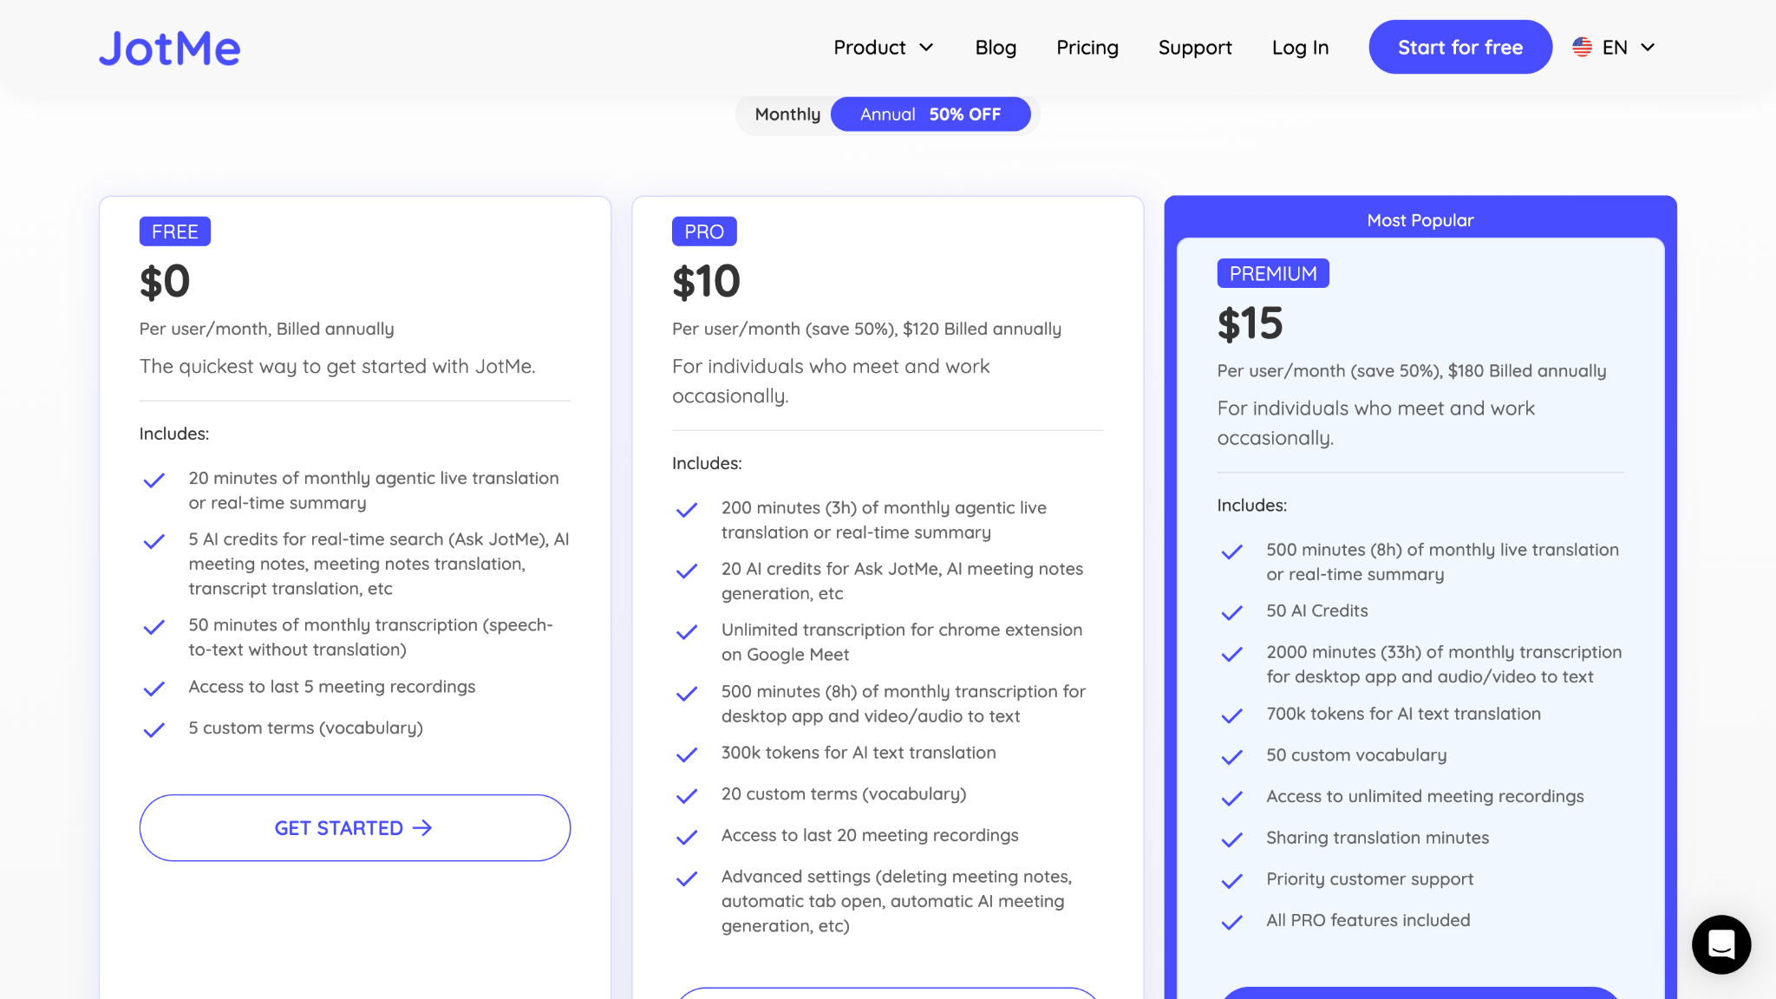Click the JotMe logo
The height and width of the screenshot is (999, 1776).
pyautogui.click(x=169, y=48)
